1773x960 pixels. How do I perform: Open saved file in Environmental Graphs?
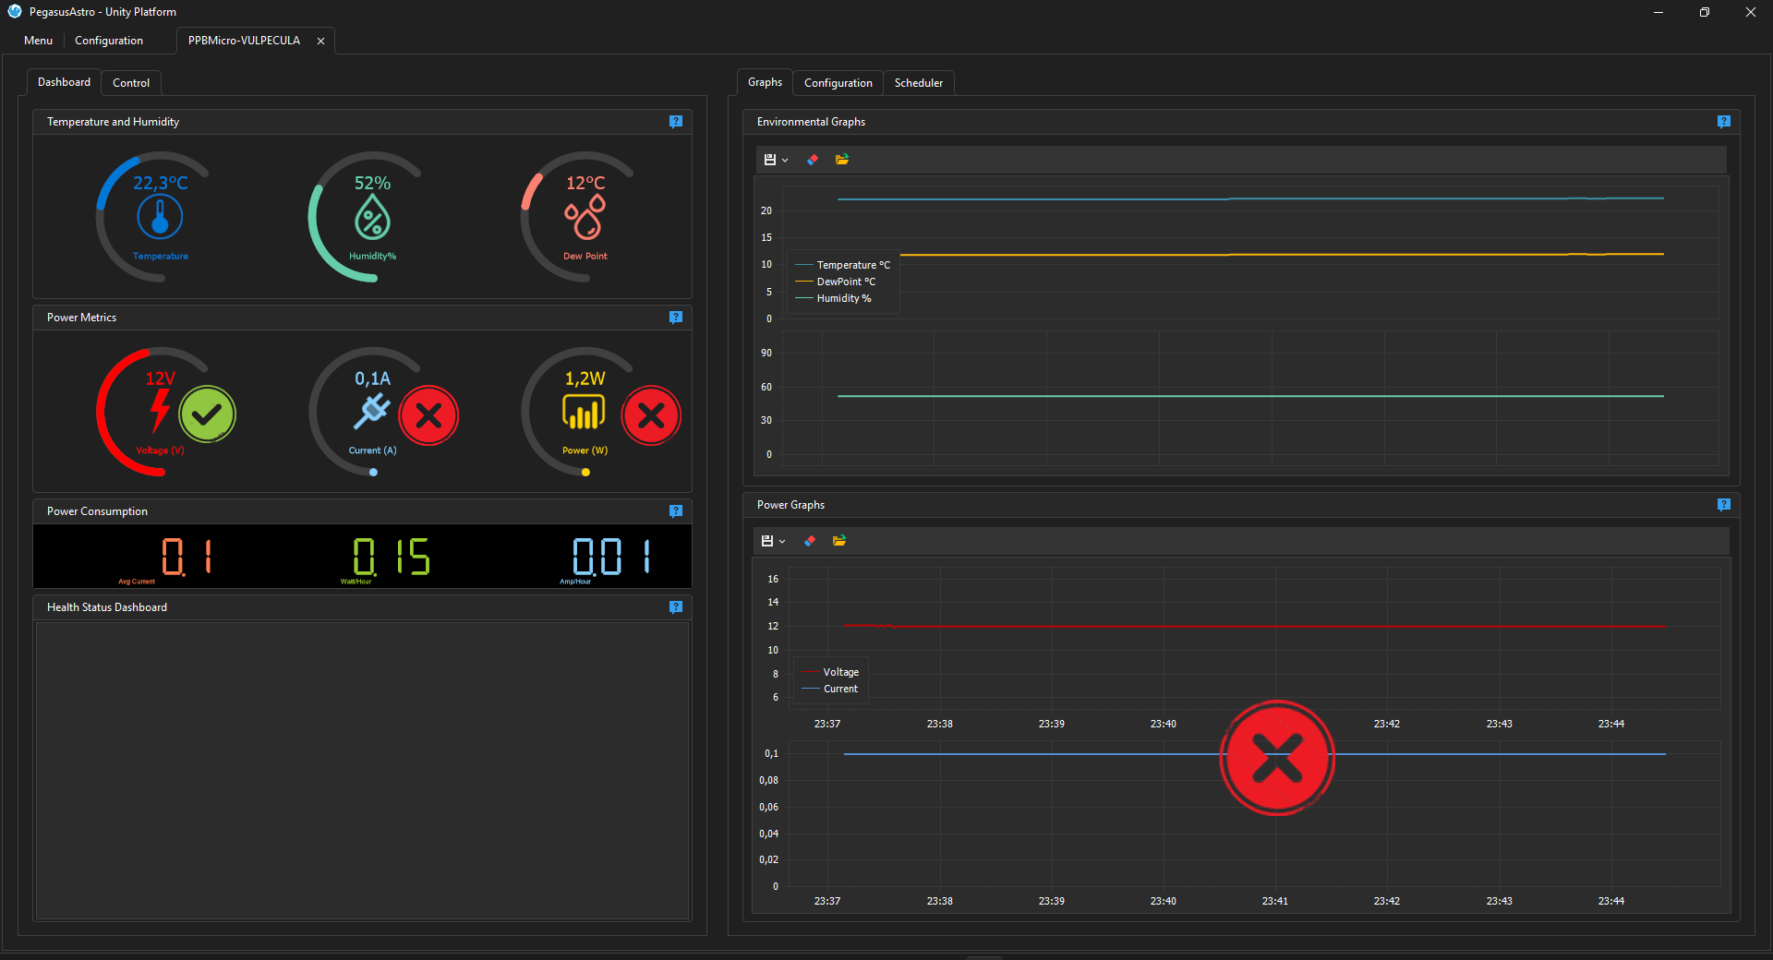(x=842, y=160)
